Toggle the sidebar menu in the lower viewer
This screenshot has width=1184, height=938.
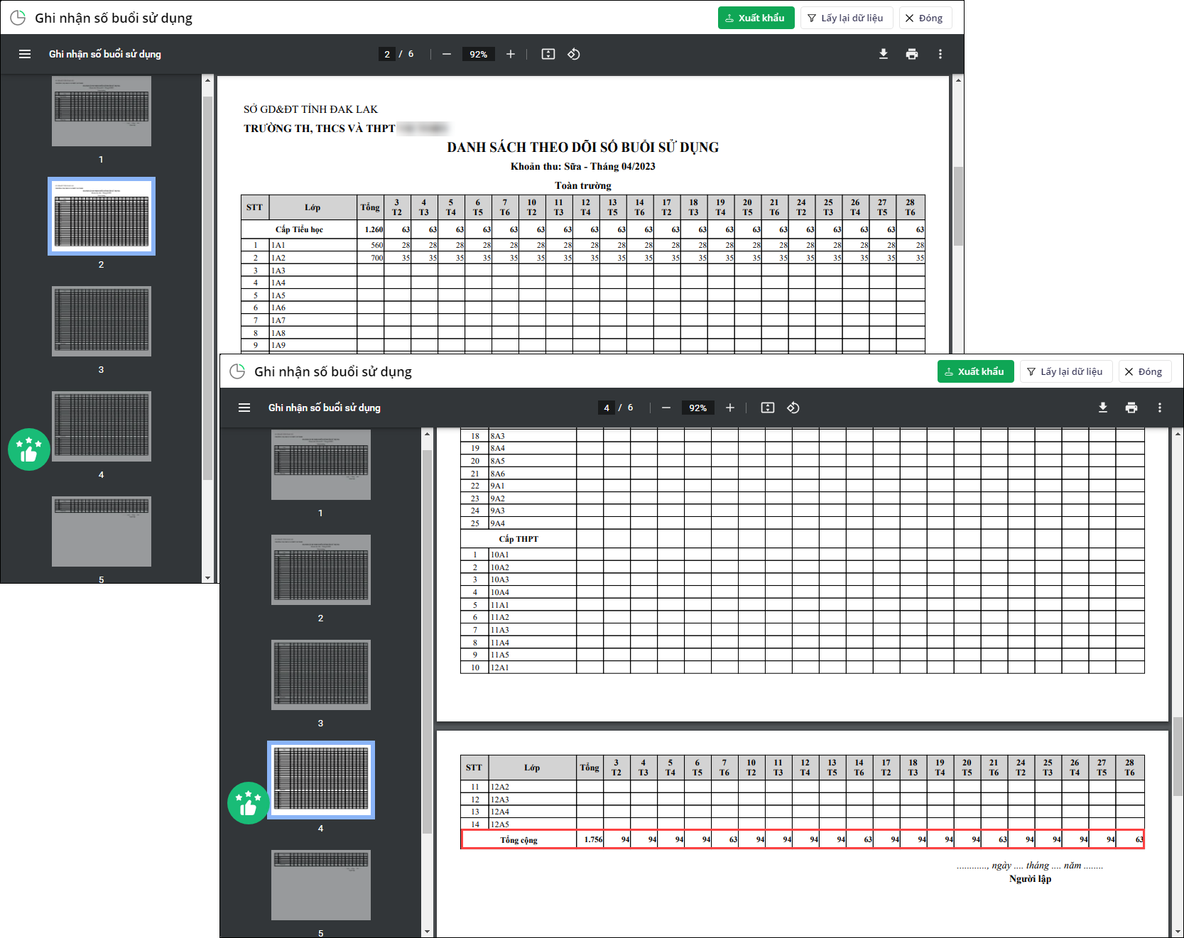244,408
